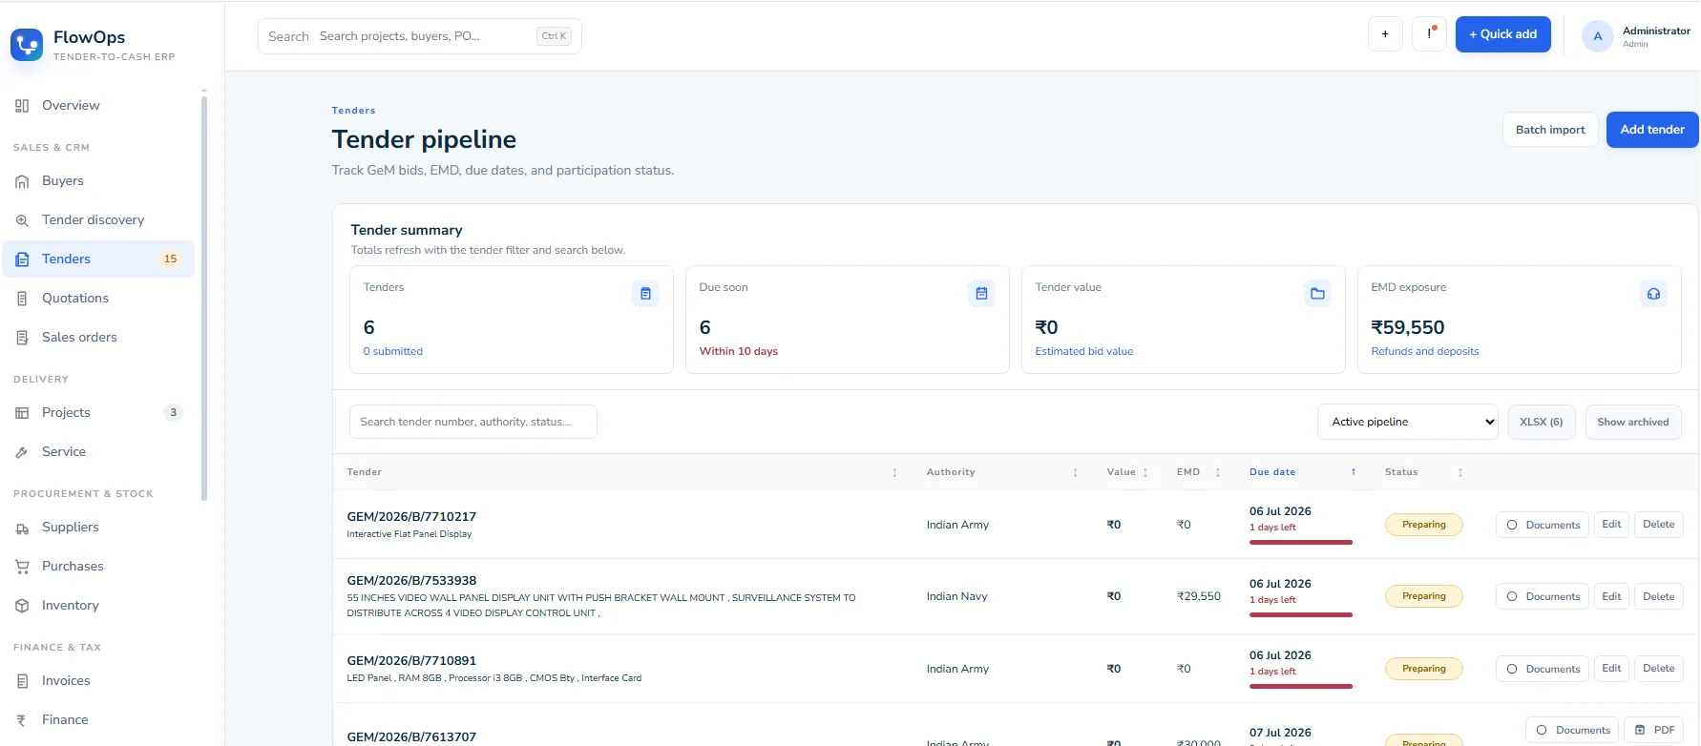Open Documents for tender GEM/2026/B/7710217

click(x=1543, y=525)
